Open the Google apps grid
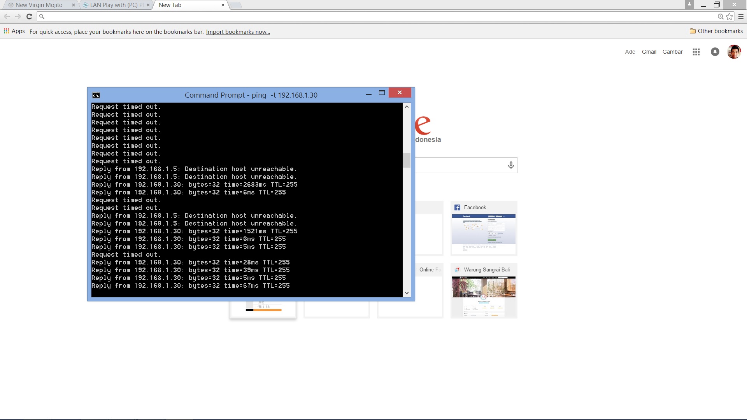The height and width of the screenshot is (420, 747). coord(696,52)
